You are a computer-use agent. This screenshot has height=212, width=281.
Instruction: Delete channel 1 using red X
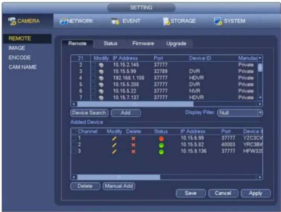coord(133,139)
